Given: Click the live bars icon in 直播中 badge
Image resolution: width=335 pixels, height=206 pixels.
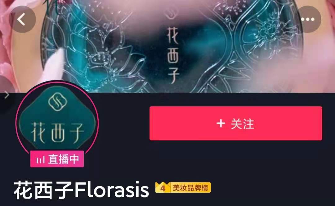Looking at the screenshot, I should [x=40, y=160].
